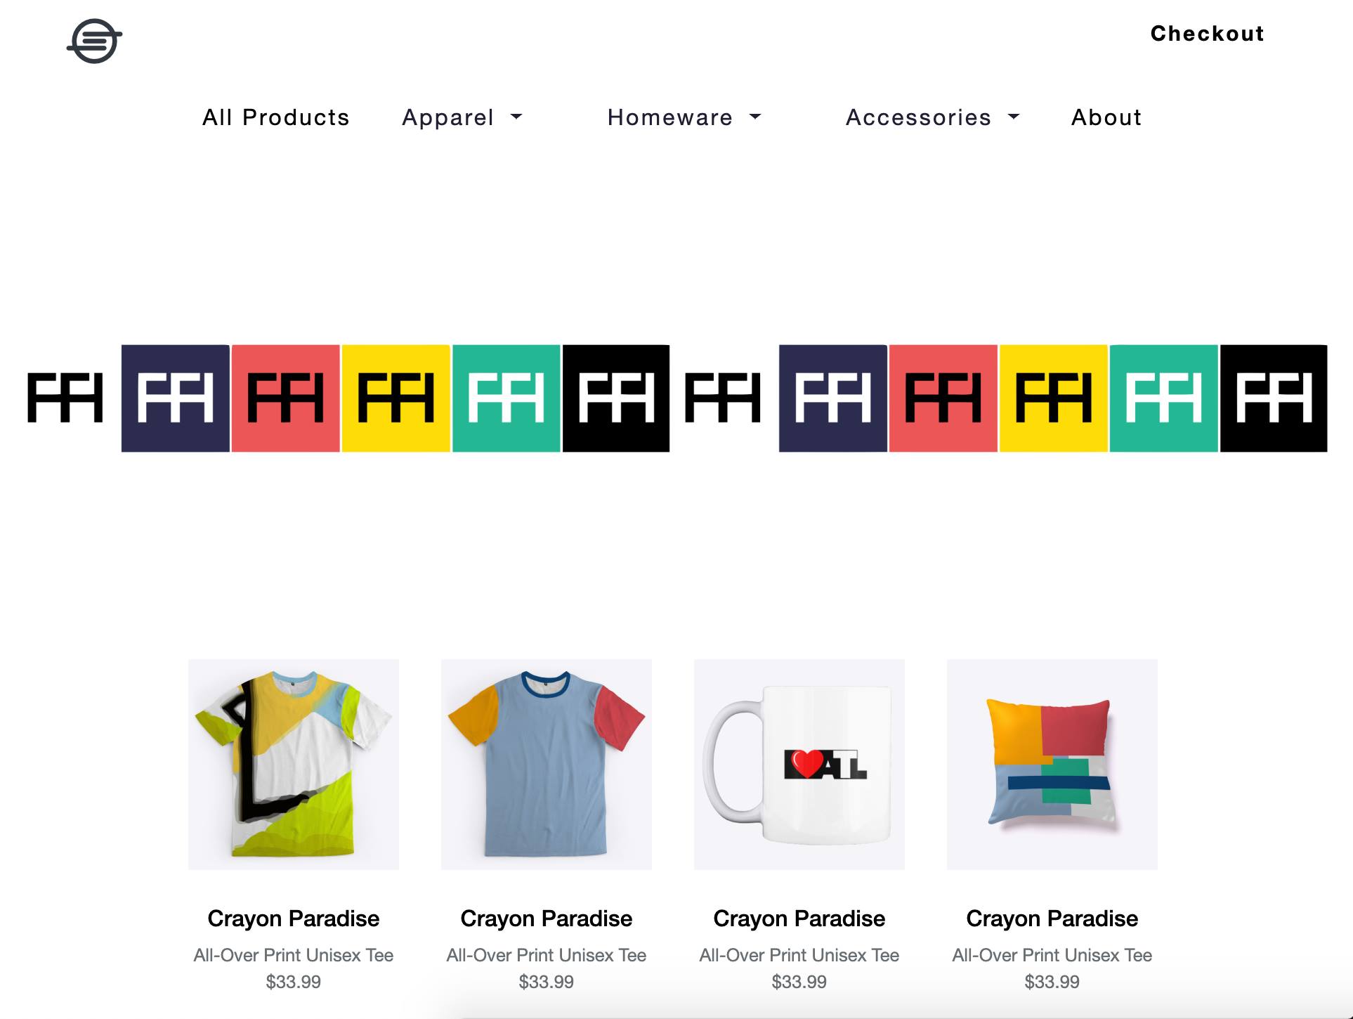Image resolution: width=1353 pixels, height=1019 pixels.
Task: Click the circular store logo icon
Action: pyautogui.click(x=95, y=41)
